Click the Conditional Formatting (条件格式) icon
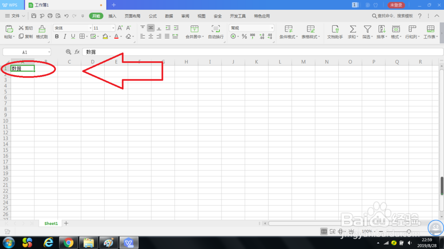The height and width of the screenshot is (249, 444). coord(289,29)
